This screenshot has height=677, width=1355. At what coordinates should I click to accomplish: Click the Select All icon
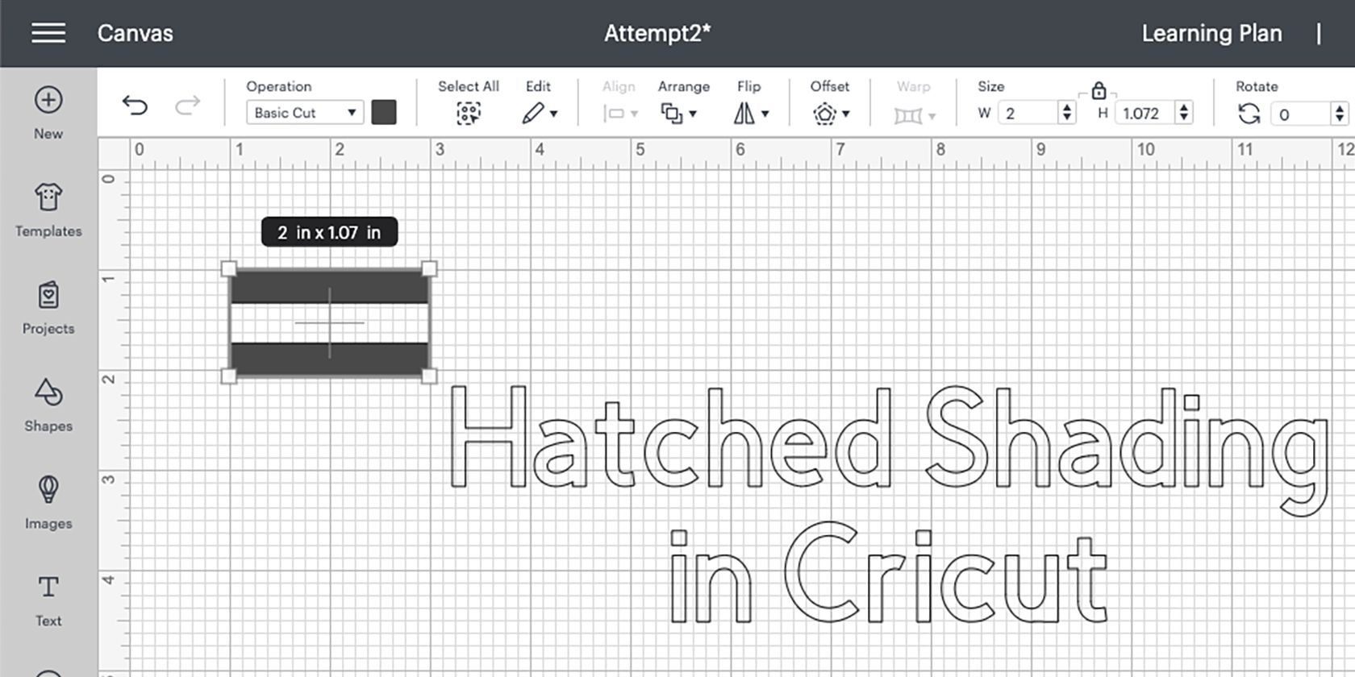(x=468, y=113)
